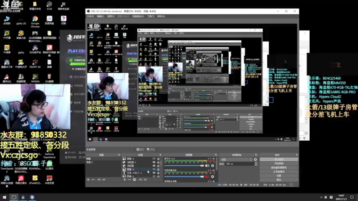
Task: Toggle lock on text GDI+ source
Action: pos(158,173)
